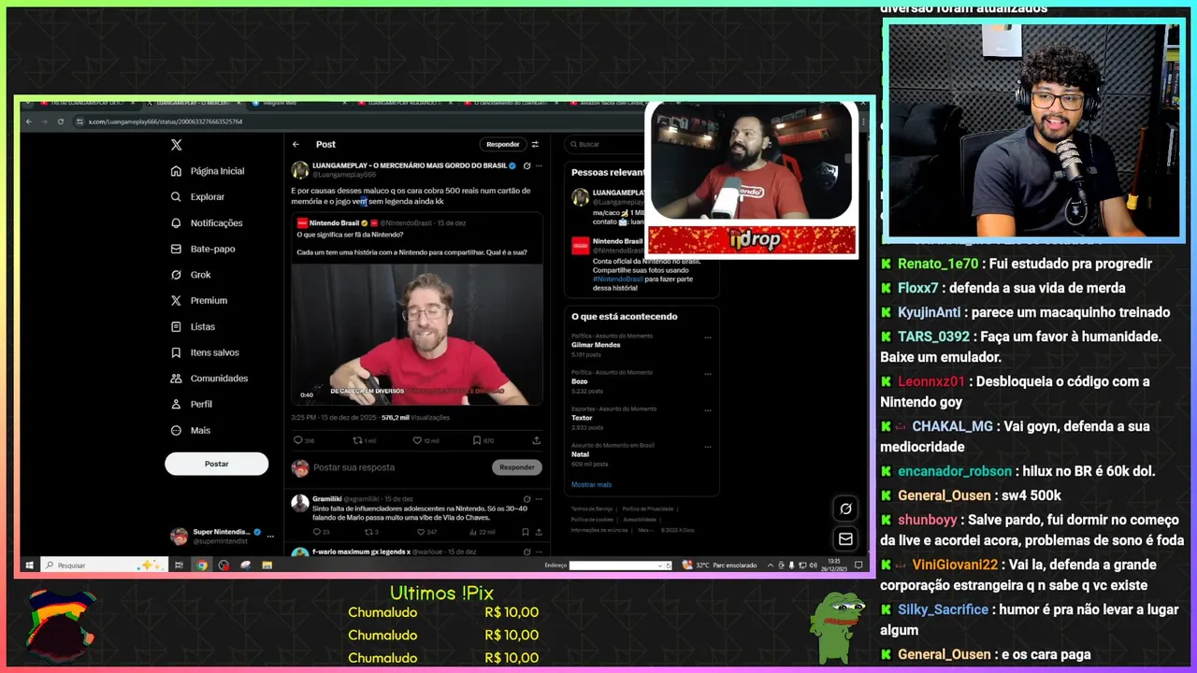Open Super Nintendis account menu dots
Image resolution: width=1197 pixels, height=673 pixels.
tap(270, 537)
